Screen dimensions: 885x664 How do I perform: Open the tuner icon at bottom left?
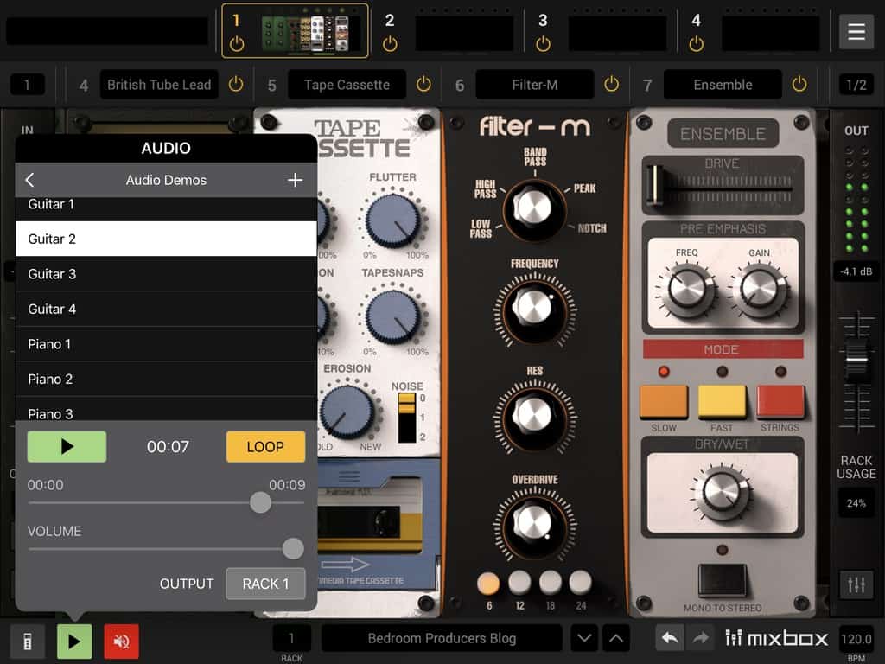(27, 641)
